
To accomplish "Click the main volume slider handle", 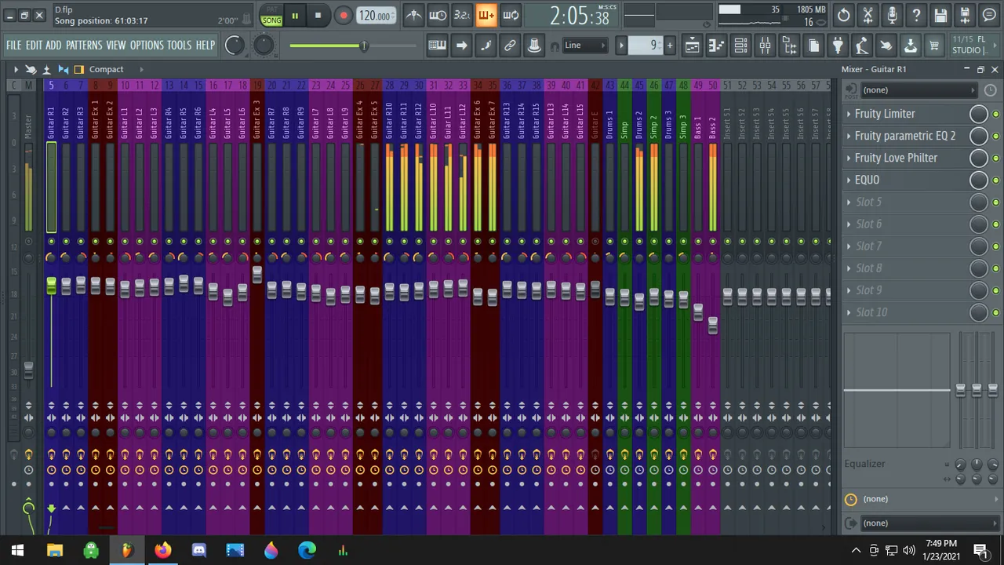I will (x=363, y=46).
